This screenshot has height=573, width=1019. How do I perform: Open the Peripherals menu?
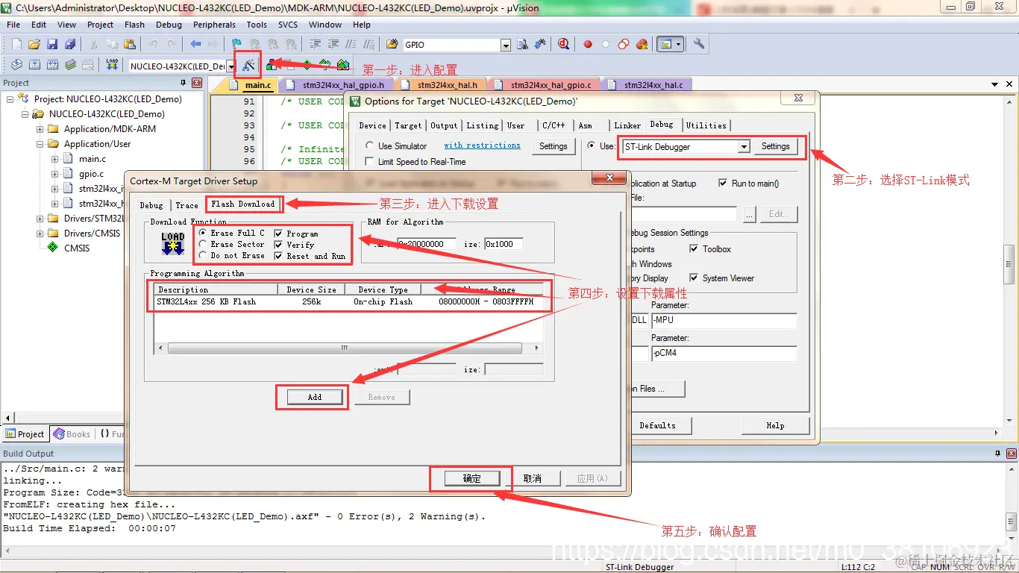[x=215, y=25]
